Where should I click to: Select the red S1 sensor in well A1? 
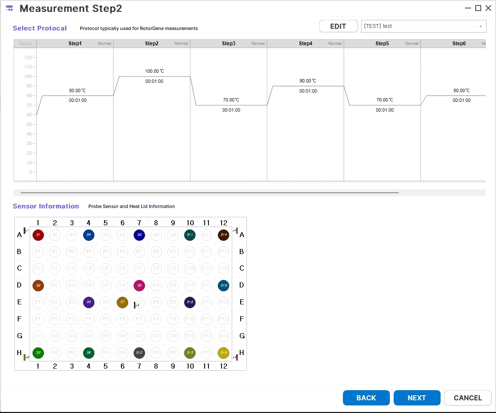coord(38,235)
